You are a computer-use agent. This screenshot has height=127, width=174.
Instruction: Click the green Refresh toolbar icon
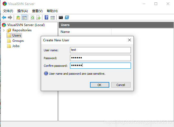click(33, 17)
